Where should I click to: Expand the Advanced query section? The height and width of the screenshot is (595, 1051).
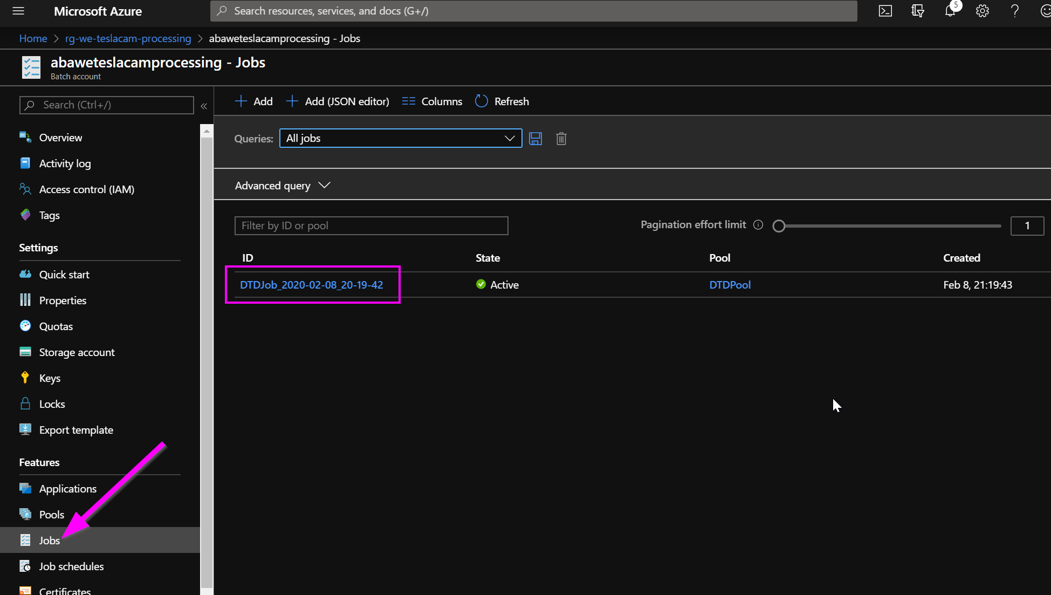tap(283, 186)
